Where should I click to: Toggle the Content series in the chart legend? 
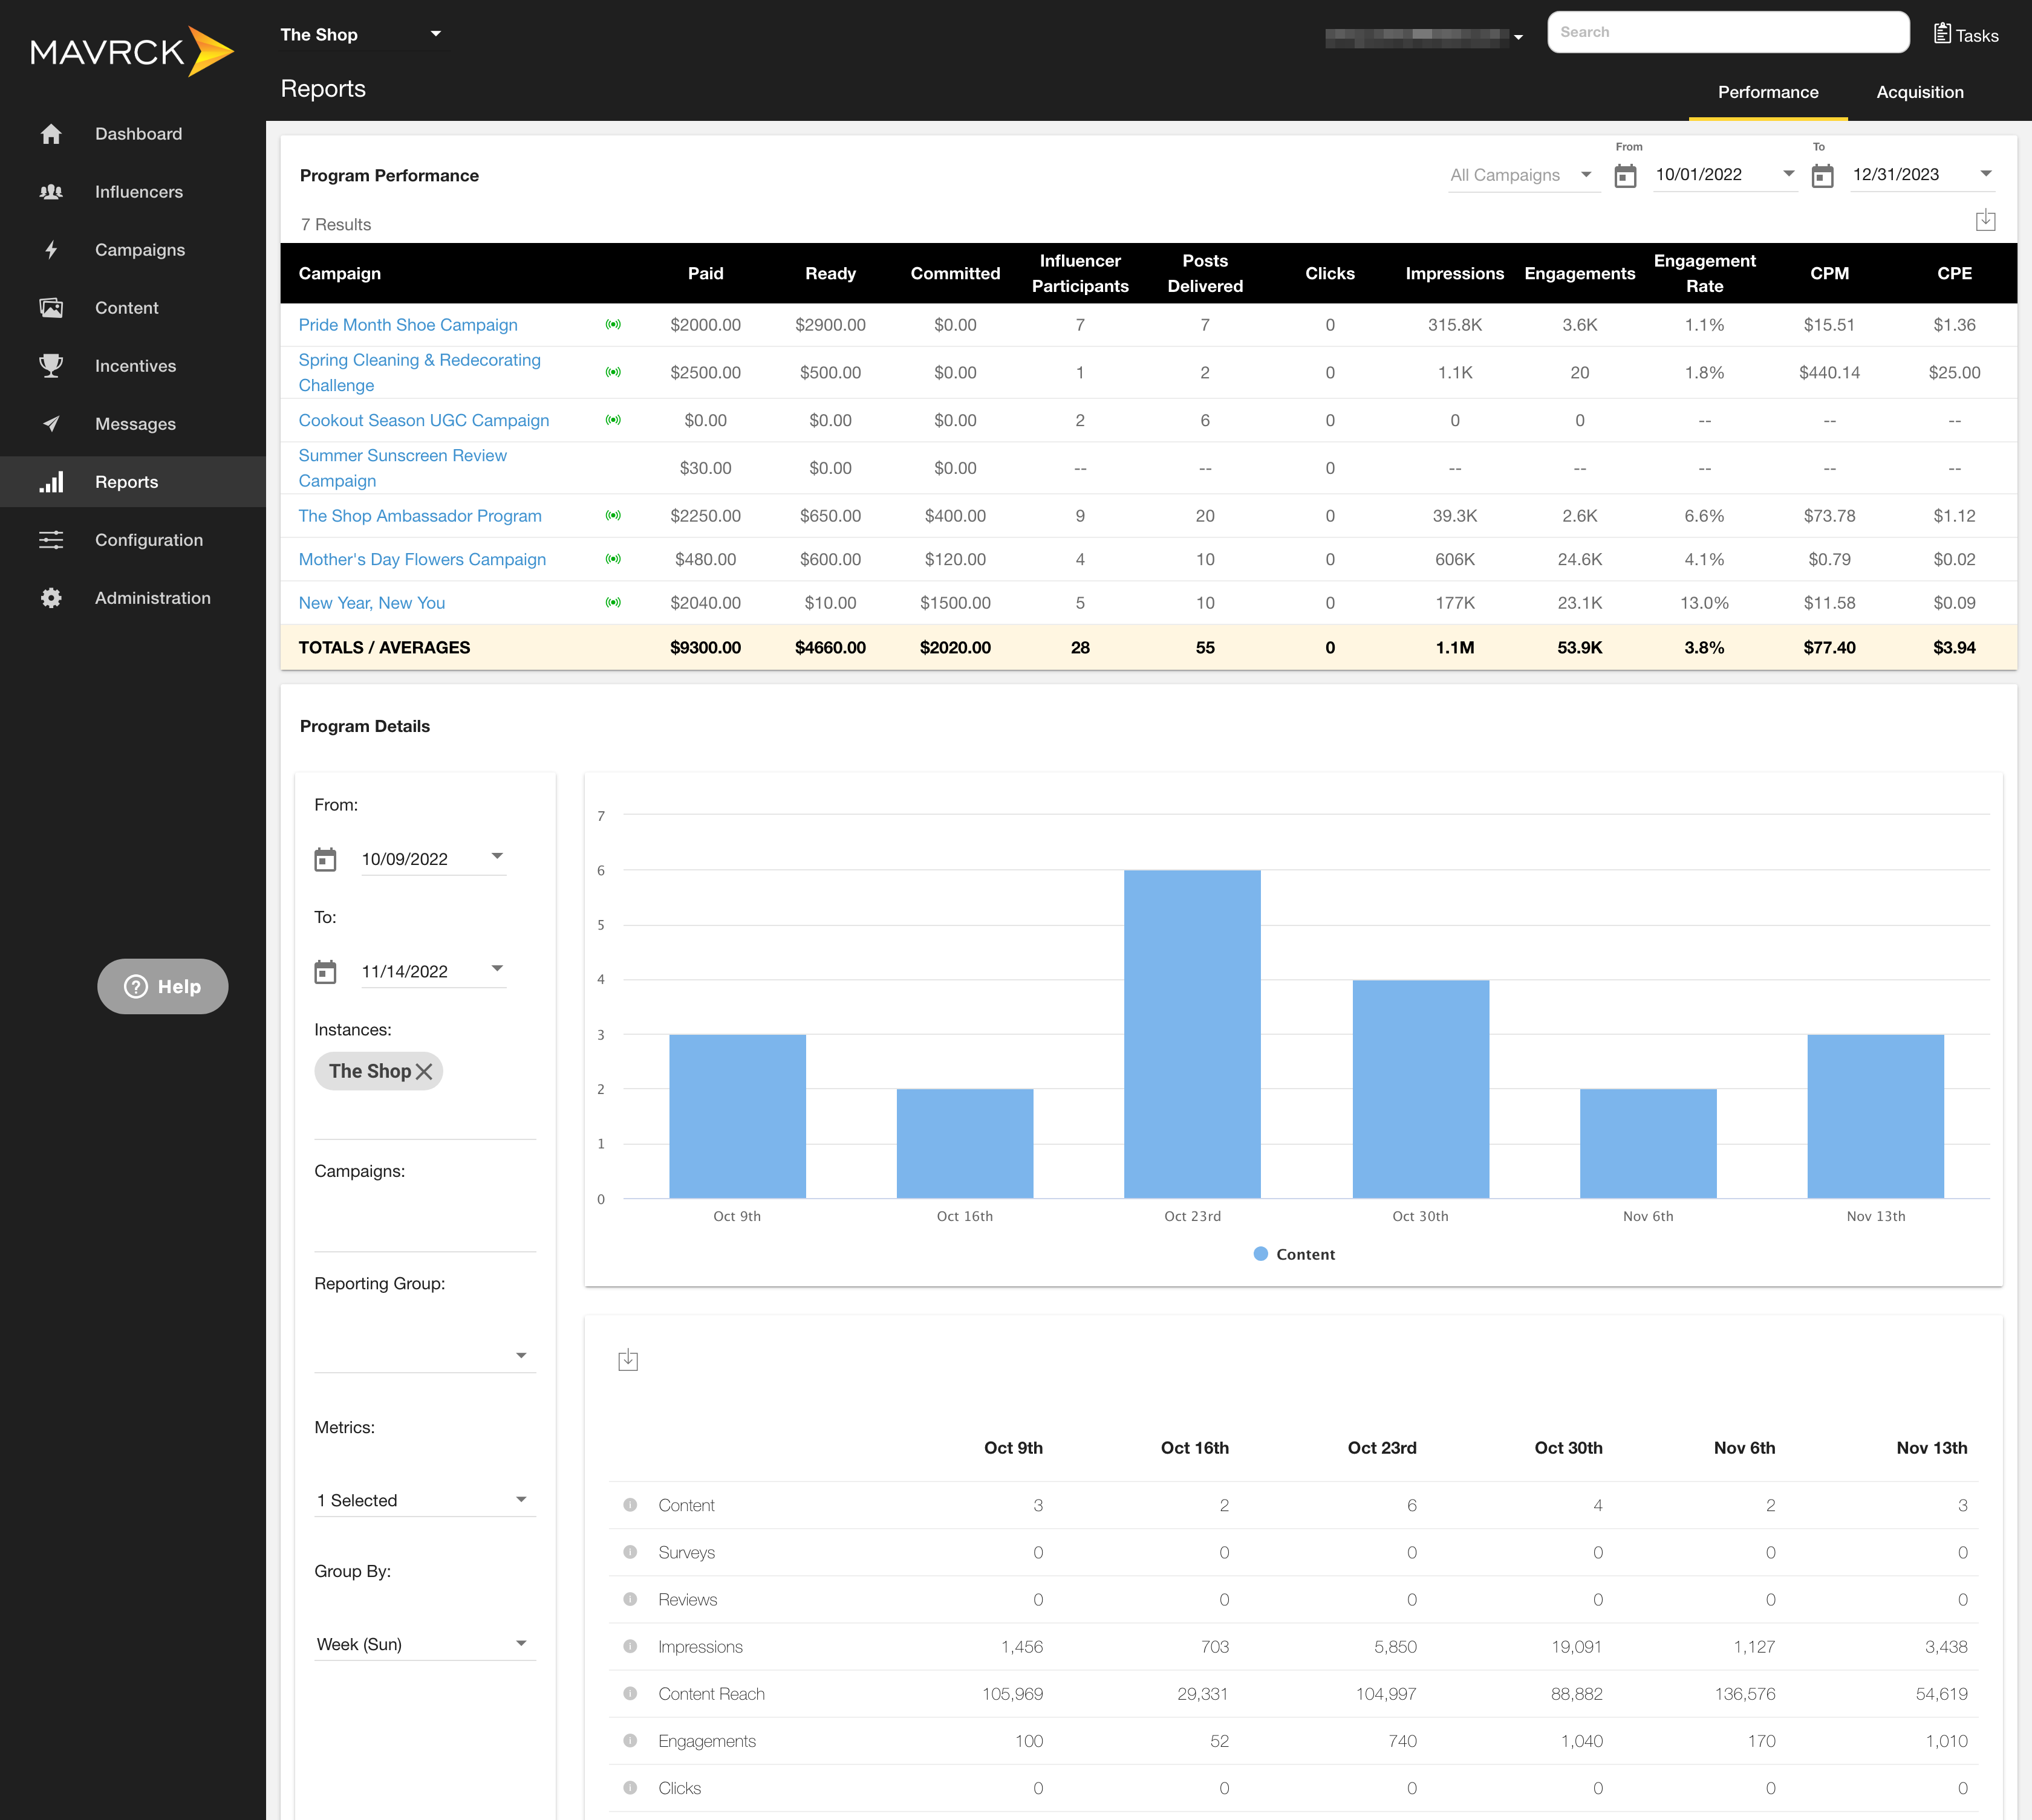[x=1294, y=1253]
